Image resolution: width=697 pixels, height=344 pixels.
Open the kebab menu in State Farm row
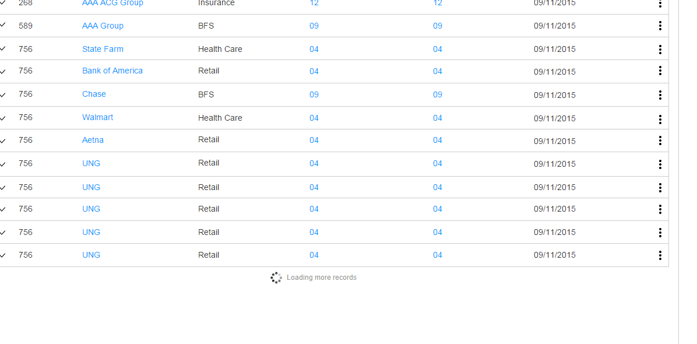[x=660, y=50]
